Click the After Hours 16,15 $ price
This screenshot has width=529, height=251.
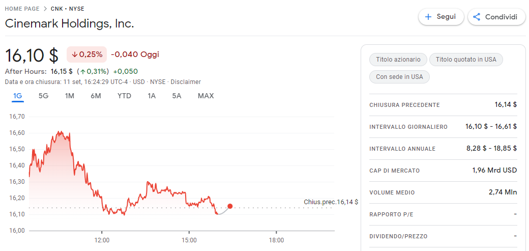point(62,72)
